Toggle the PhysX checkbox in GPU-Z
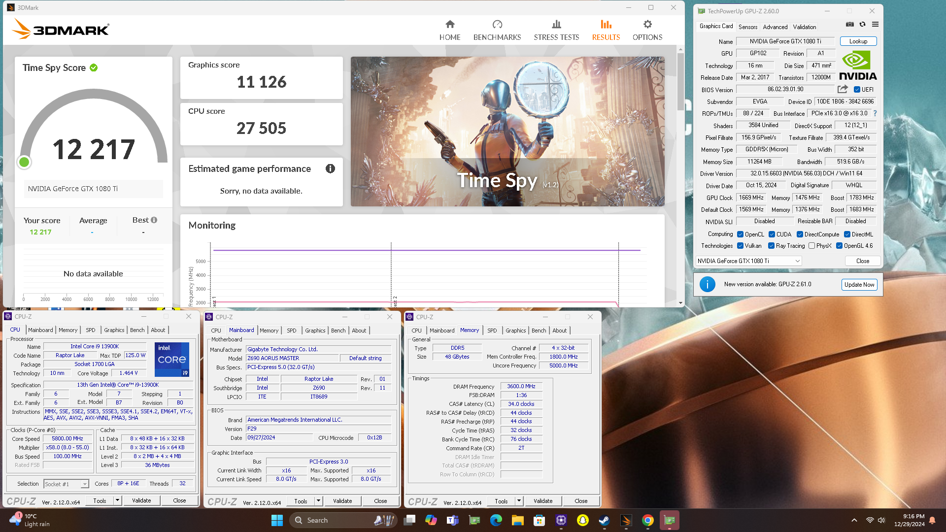Image resolution: width=946 pixels, height=532 pixels. (811, 246)
